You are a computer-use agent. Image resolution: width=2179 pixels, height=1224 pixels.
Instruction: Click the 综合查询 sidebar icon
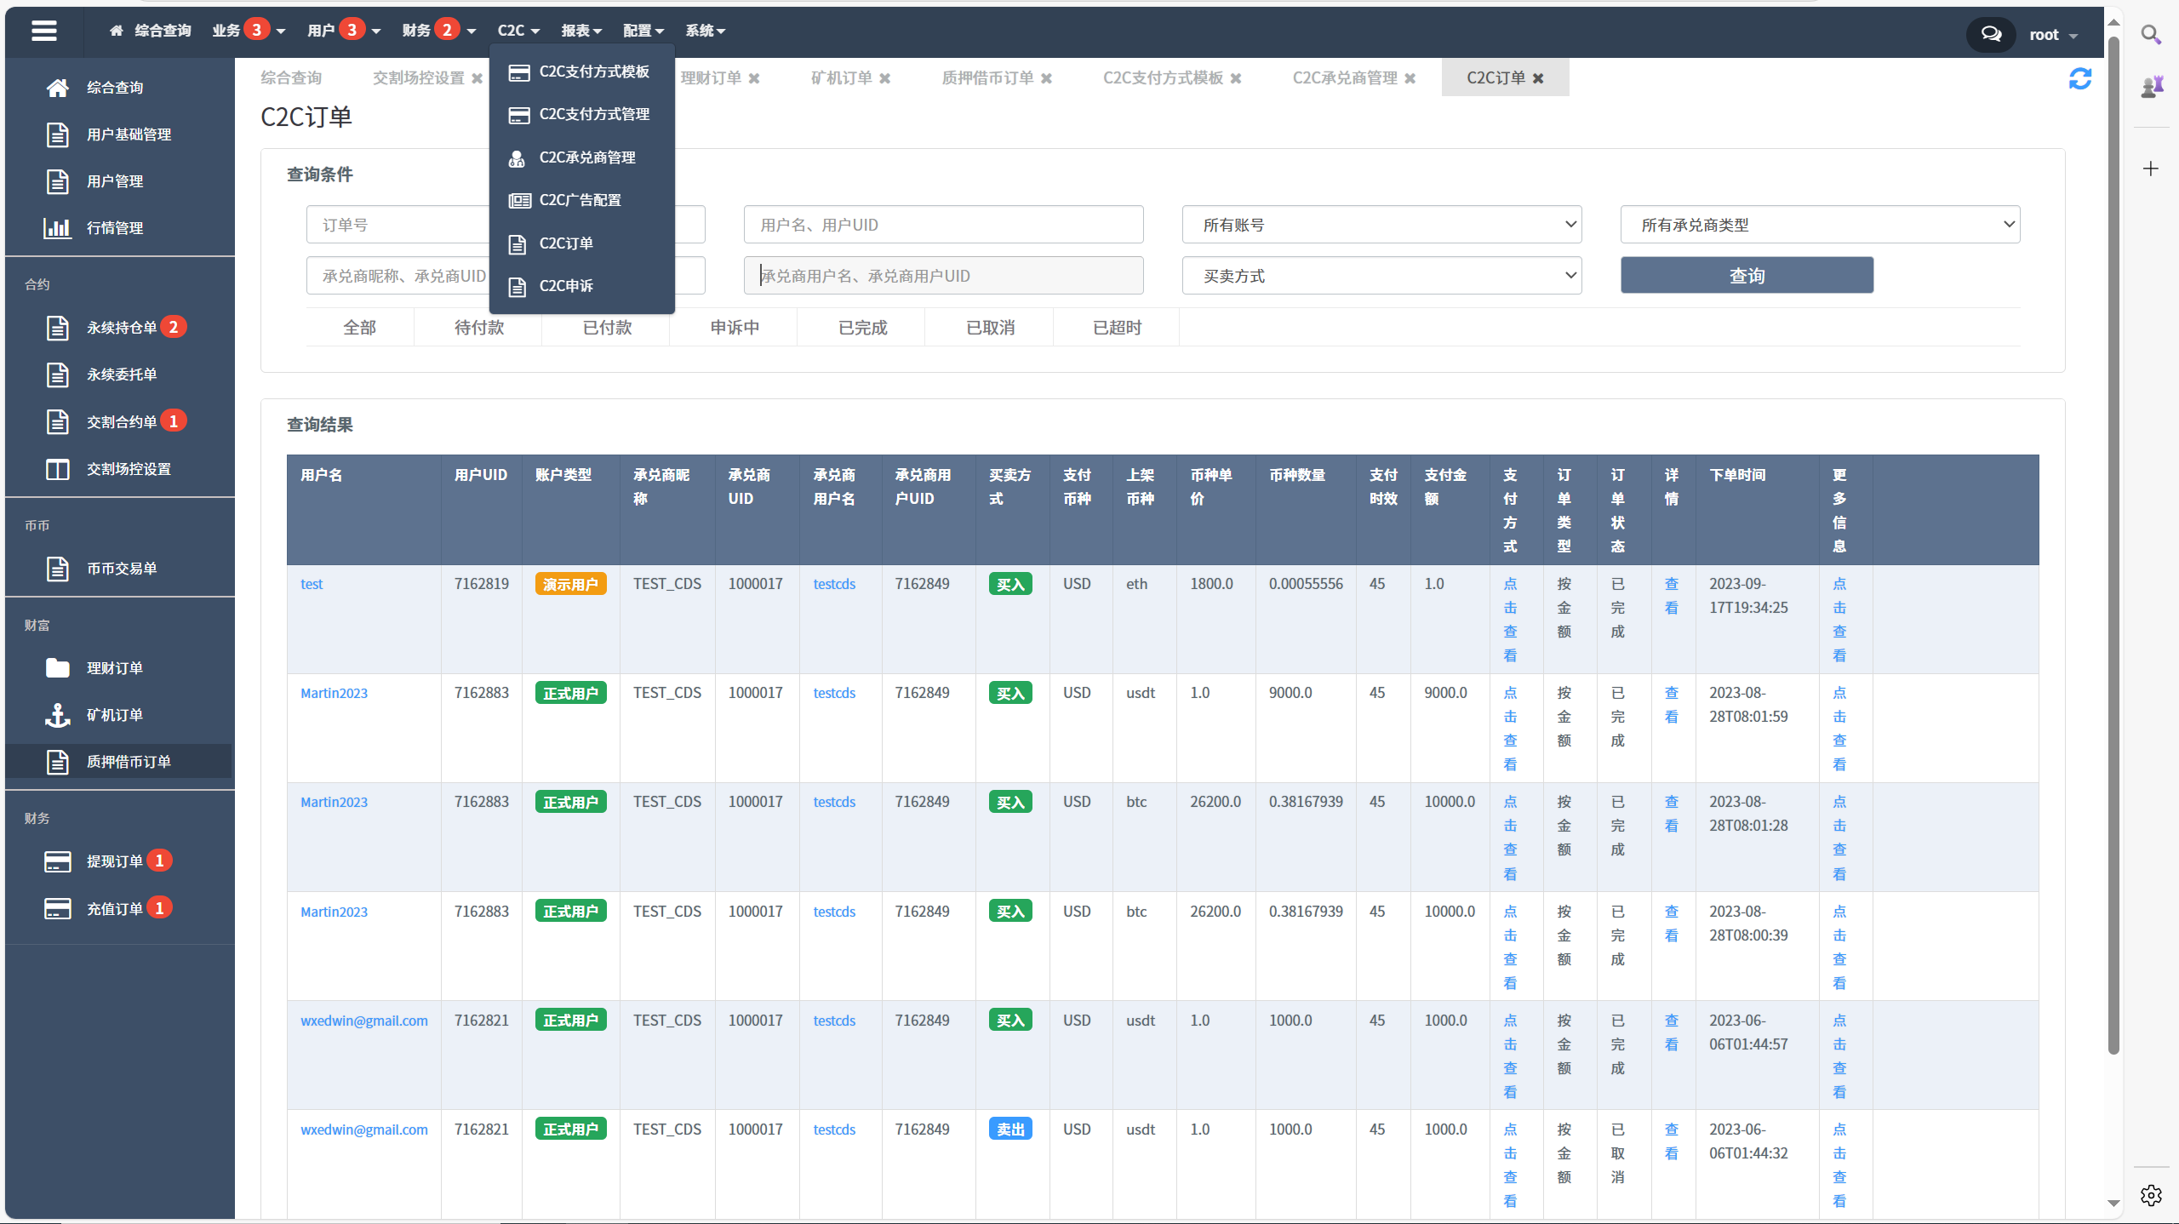(57, 87)
